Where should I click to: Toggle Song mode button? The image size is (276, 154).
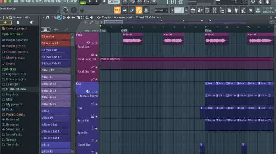pos(82,3)
